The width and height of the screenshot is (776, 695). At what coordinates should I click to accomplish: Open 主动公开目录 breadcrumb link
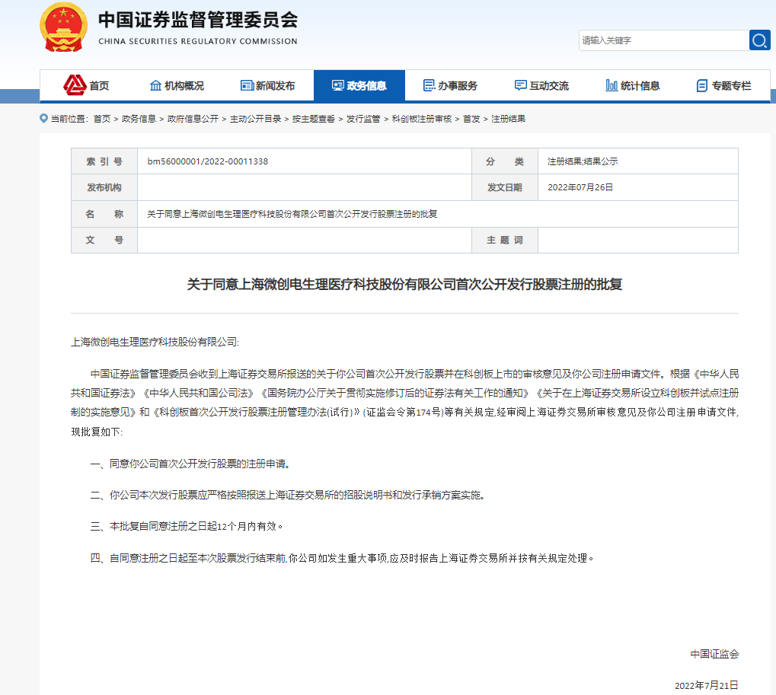pyautogui.click(x=255, y=119)
